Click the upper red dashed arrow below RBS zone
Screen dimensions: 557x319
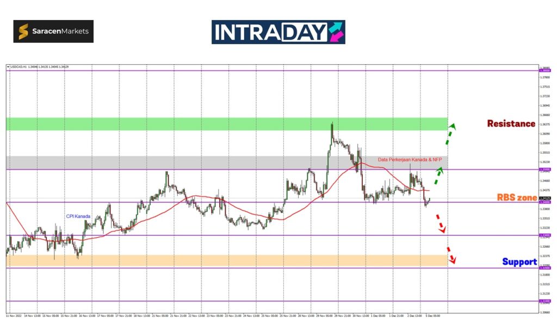440,223
